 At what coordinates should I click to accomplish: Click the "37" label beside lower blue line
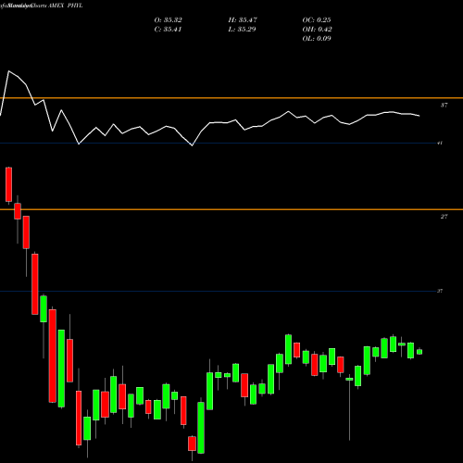point(440,291)
